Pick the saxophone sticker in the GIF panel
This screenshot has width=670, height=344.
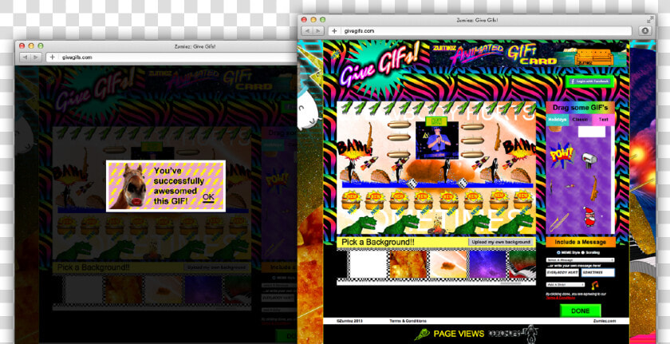coord(593,188)
